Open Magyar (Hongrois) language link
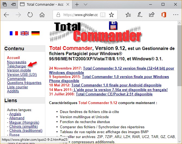Image resolution: width=182 pixels, height=144 pixels. (24, 122)
